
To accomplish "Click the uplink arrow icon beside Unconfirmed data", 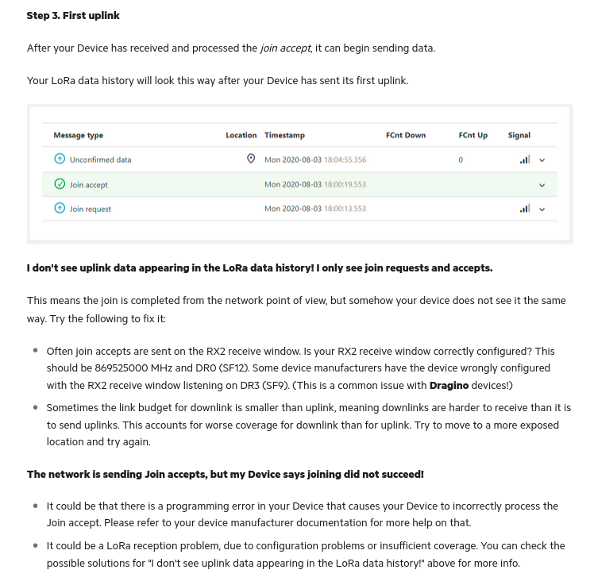I will pos(60,159).
